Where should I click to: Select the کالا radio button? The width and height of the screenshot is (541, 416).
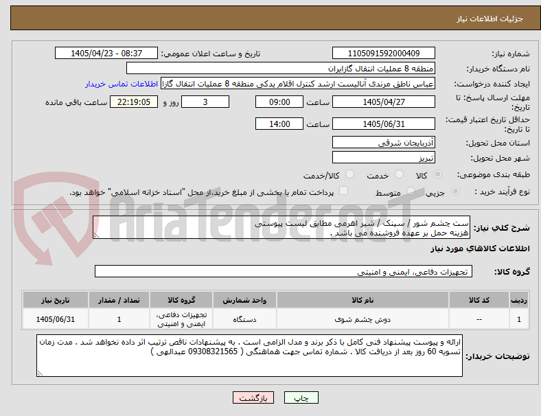[437, 174]
